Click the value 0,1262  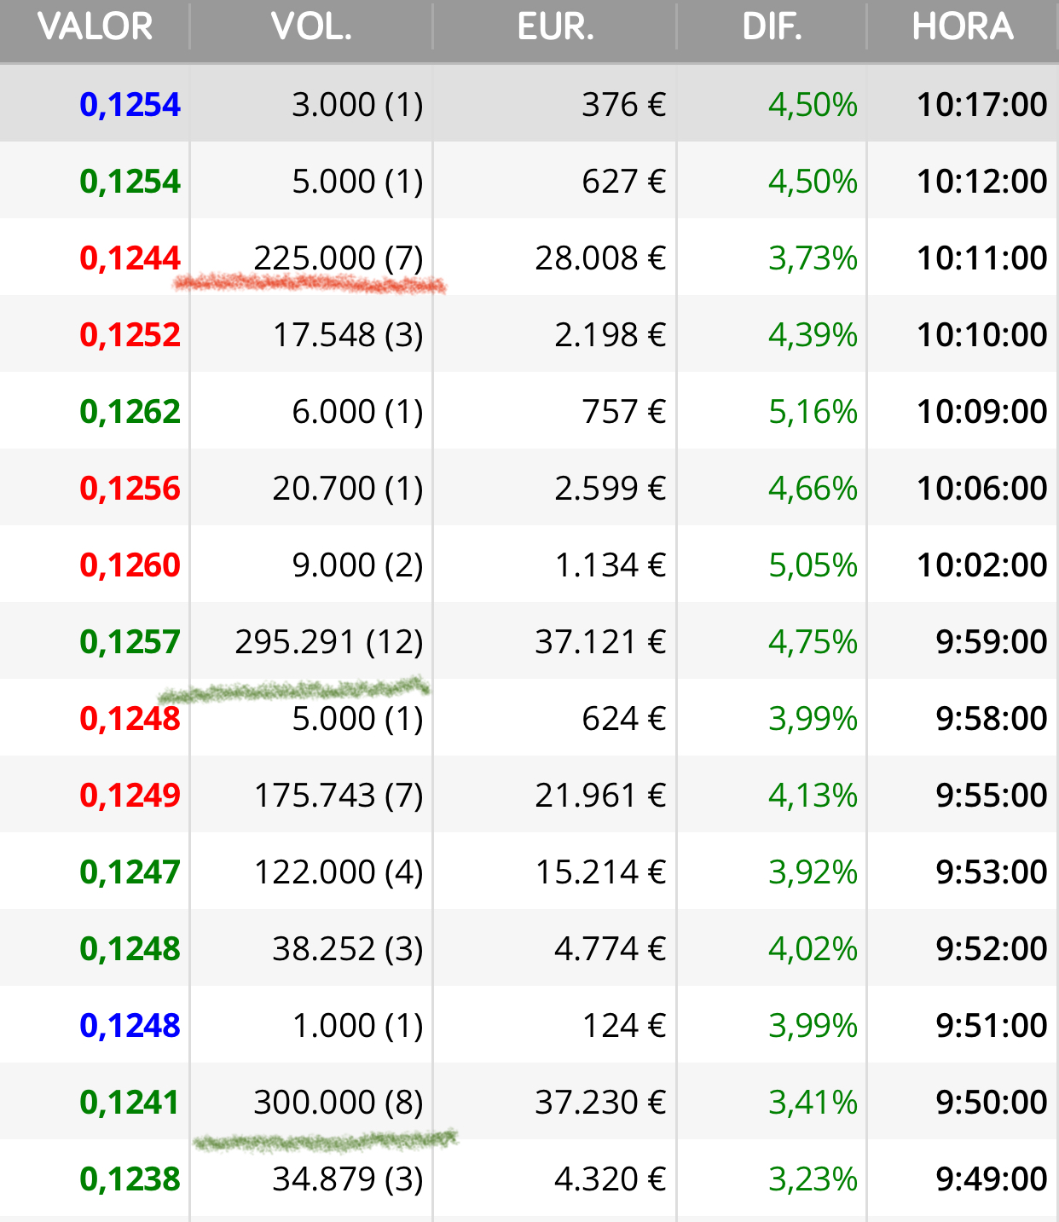pyautogui.click(x=130, y=412)
